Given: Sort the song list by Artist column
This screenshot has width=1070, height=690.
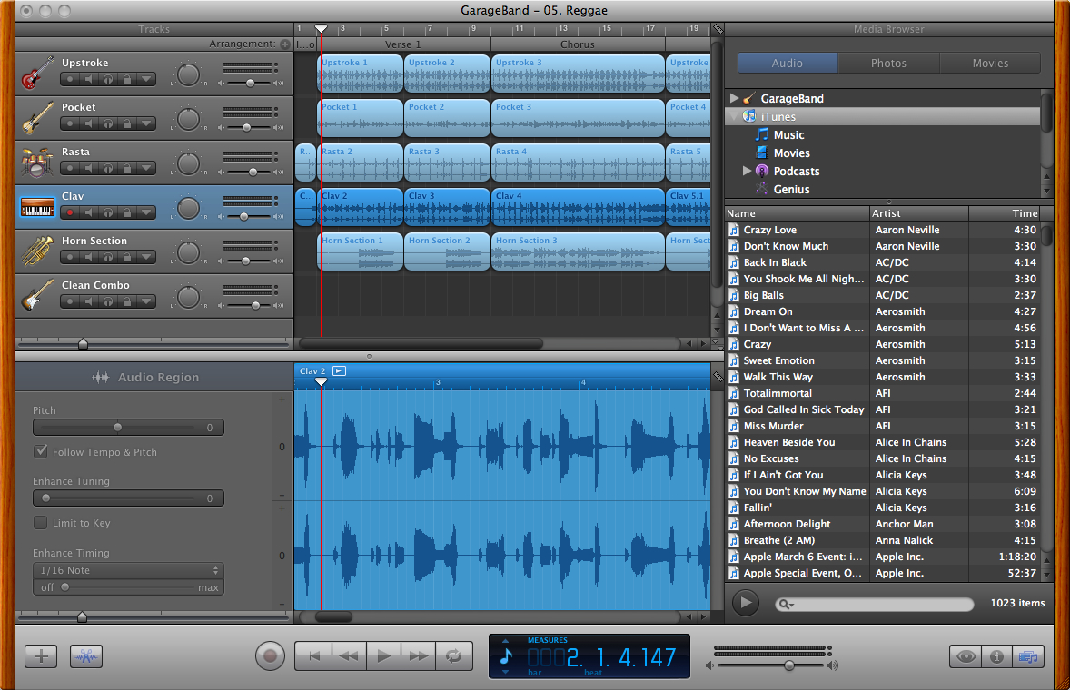Looking at the screenshot, I should (x=919, y=213).
